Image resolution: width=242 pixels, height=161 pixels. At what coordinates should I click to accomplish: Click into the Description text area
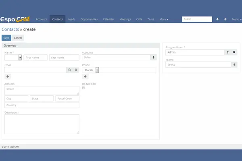(42, 124)
